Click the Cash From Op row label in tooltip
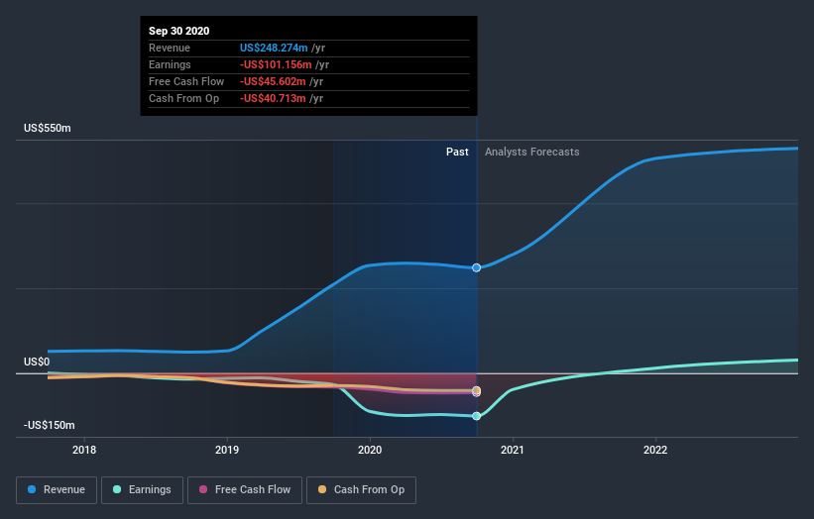The image size is (814, 519). [183, 98]
